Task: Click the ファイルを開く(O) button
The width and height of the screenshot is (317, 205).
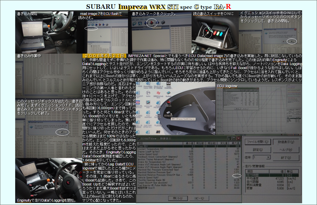Action: click(258, 142)
